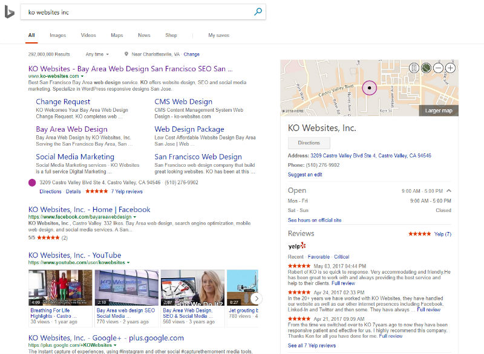
Task: Open Full review of May 03 review
Action: [x=343, y=283]
